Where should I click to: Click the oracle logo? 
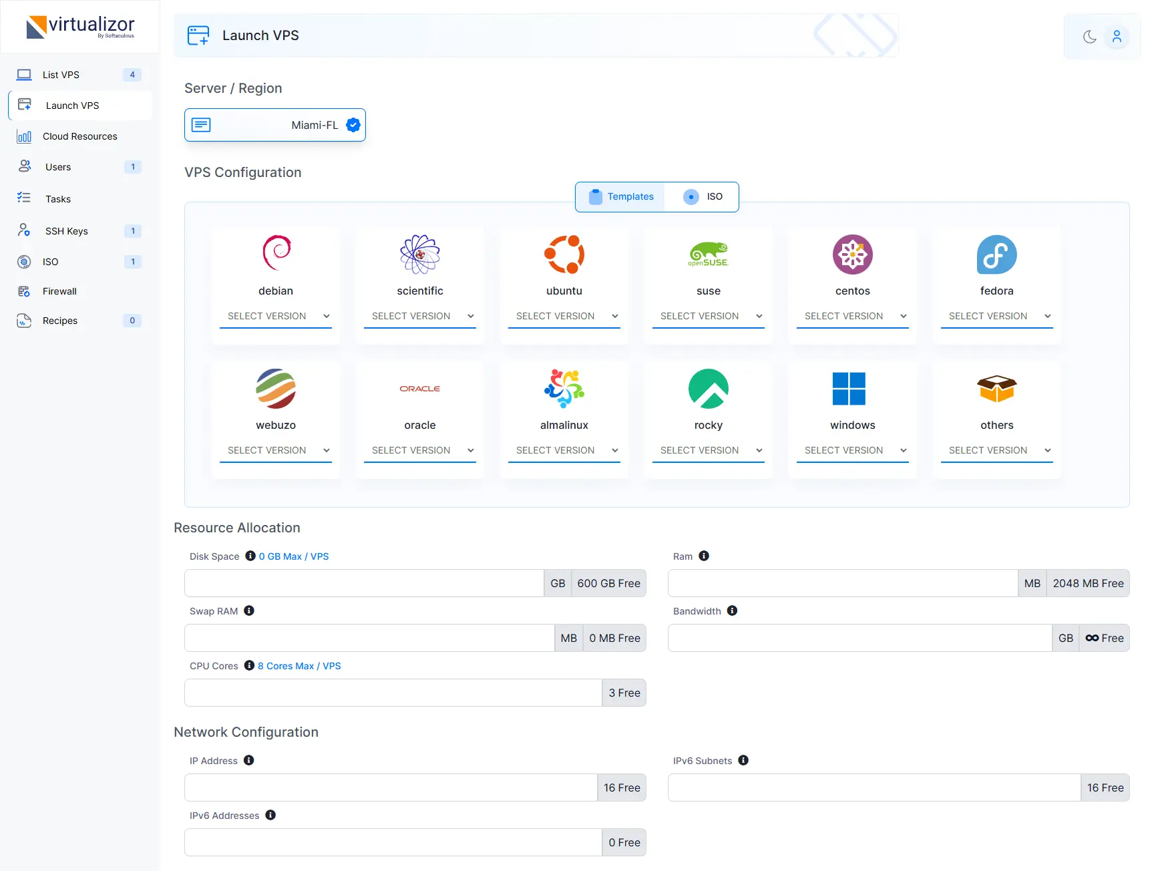coord(420,388)
